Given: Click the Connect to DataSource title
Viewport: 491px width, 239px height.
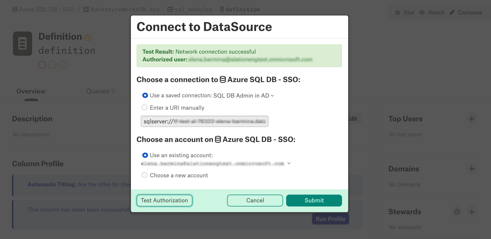Looking at the screenshot, I should pyautogui.click(x=204, y=27).
